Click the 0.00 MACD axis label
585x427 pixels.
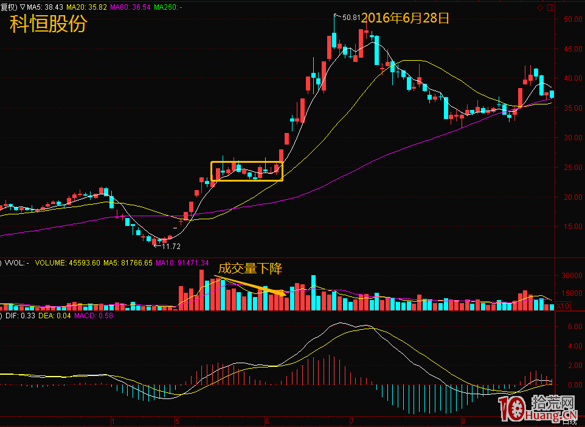[x=575, y=385]
